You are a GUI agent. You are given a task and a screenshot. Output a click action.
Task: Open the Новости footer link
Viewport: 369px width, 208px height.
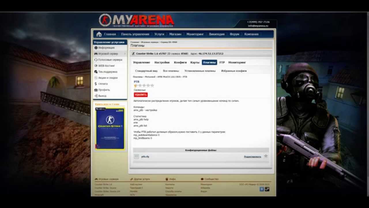[x=169, y=188]
